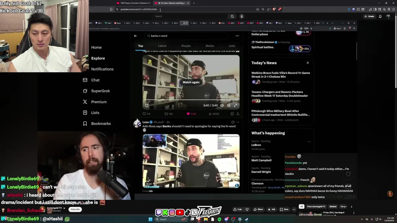View analytics for the 900K views tweet
This screenshot has width=397, height=223.
pyautogui.click(x=214, y=114)
